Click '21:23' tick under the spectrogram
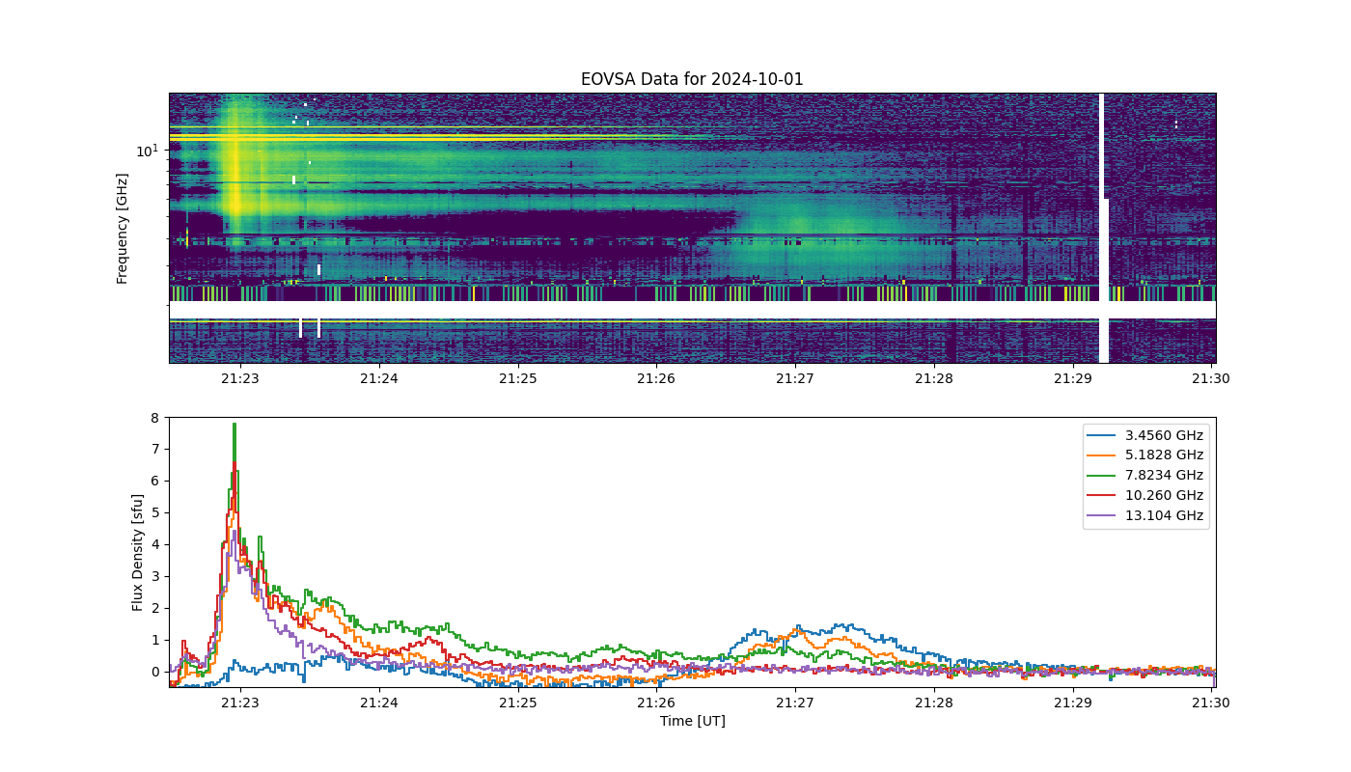Viewport: 1351px width, 772px height. (x=240, y=379)
